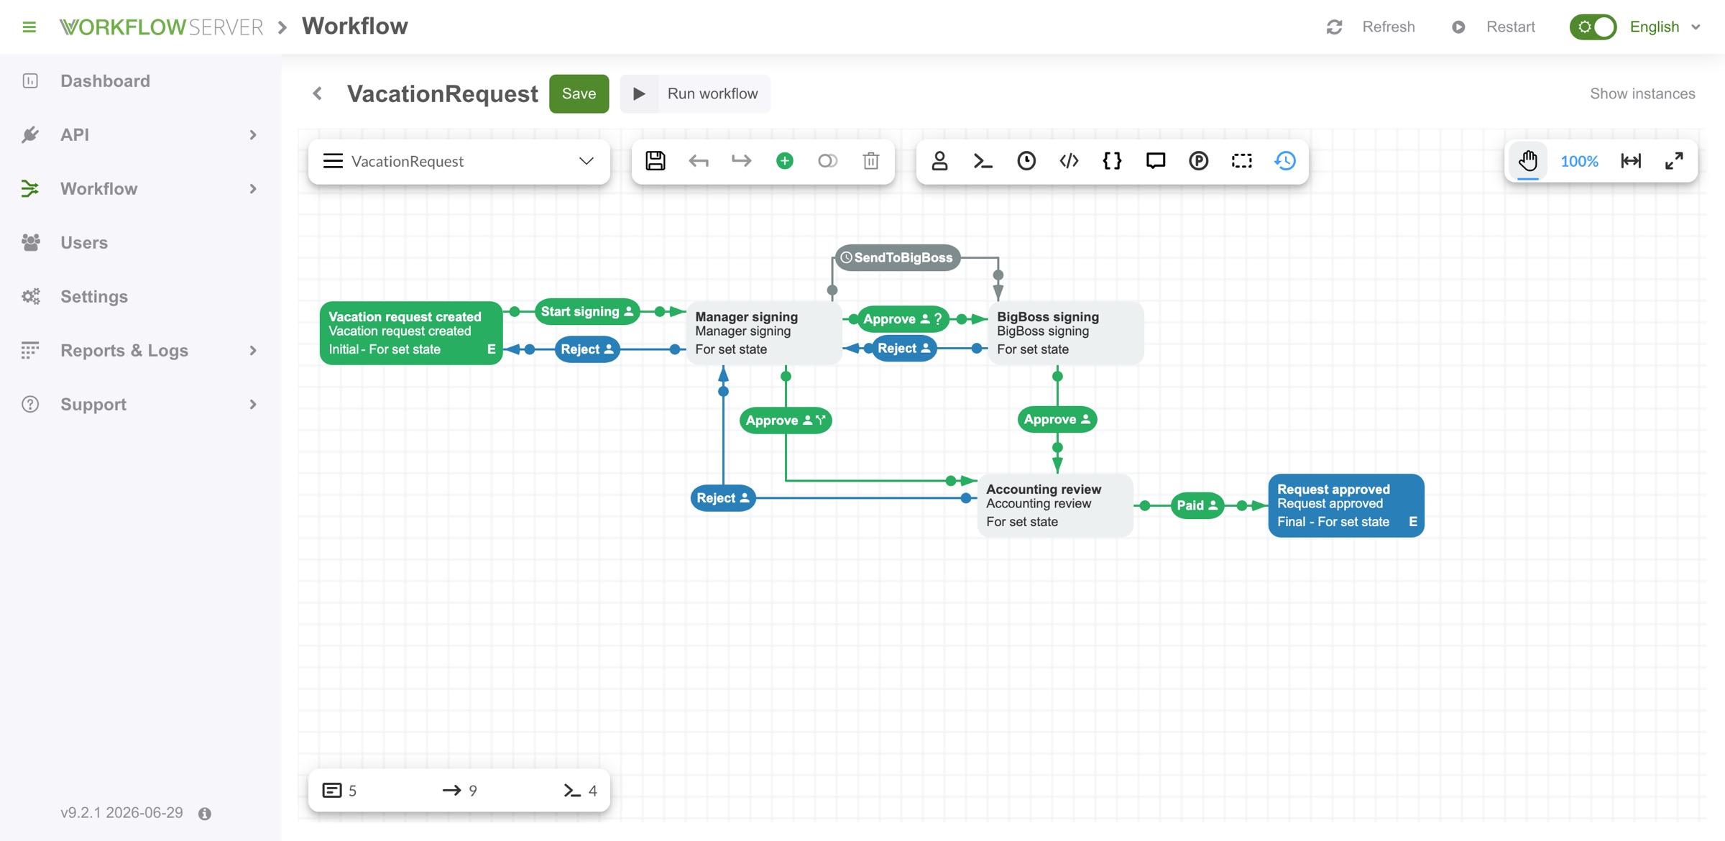Add a new activity with green plus icon

(784, 161)
